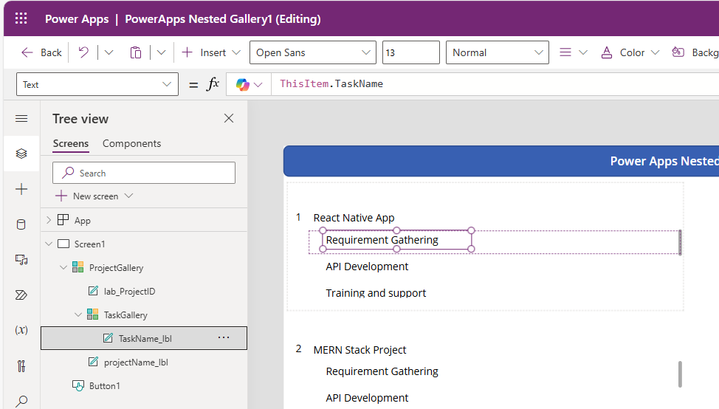The height and width of the screenshot is (409, 719).
Task: Select Screen1 in the tree view
Action: click(x=89, y=244)
